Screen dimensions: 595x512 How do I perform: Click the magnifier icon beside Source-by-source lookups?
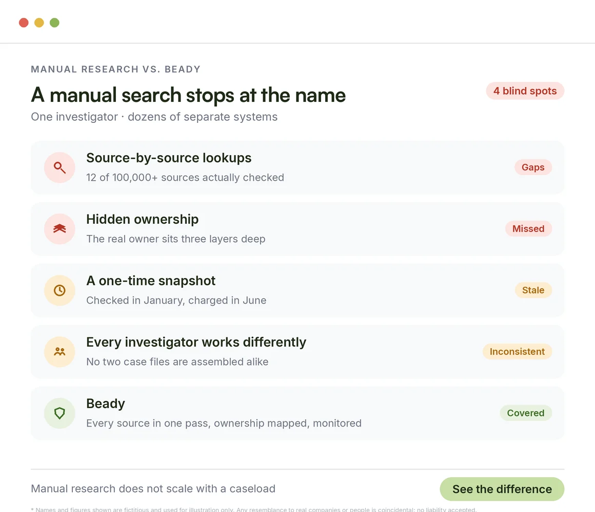point(60,167)
